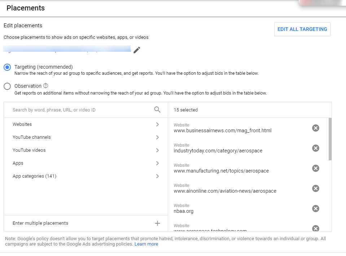Select the Targeting (recommended) radio button
Image resolution: width=346 pixels, height=256 pixels.
pyautogui.click(x=7, y=67)
